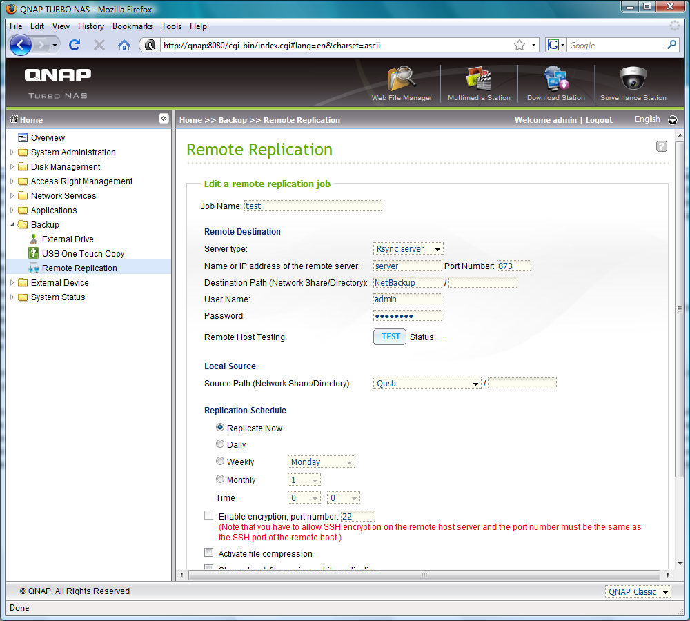Click the remote server name field
This screenshot has width=690, height=621.
(x=408, y=266)
